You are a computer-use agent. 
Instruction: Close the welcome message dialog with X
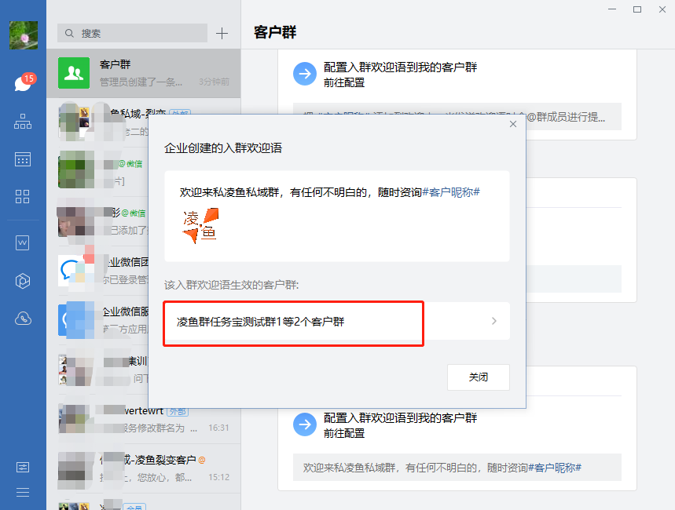pyautogui.click(x=513, y=124)
